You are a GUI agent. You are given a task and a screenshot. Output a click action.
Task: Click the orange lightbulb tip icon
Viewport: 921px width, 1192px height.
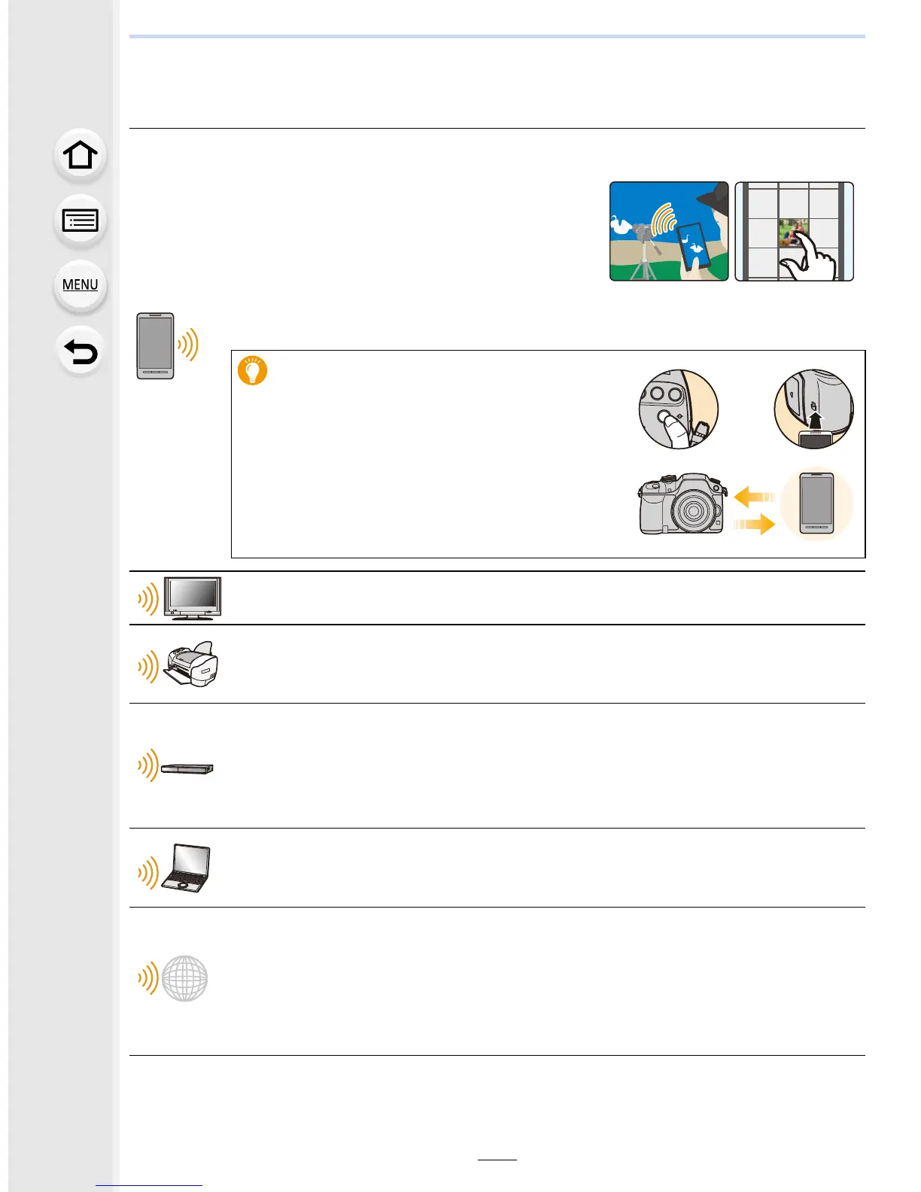pyautogui.click(x=253, y=370)
